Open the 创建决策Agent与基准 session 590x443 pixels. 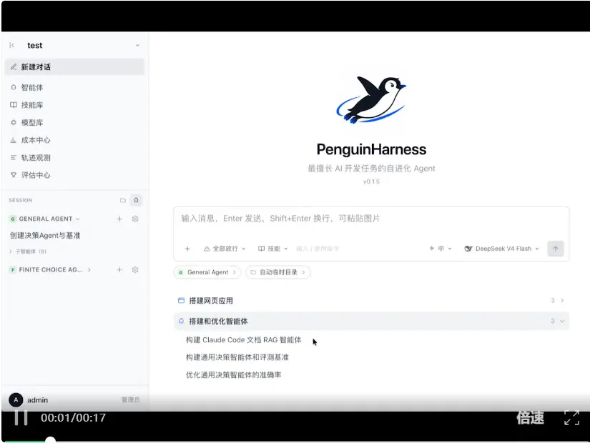[x=45, y=235]
